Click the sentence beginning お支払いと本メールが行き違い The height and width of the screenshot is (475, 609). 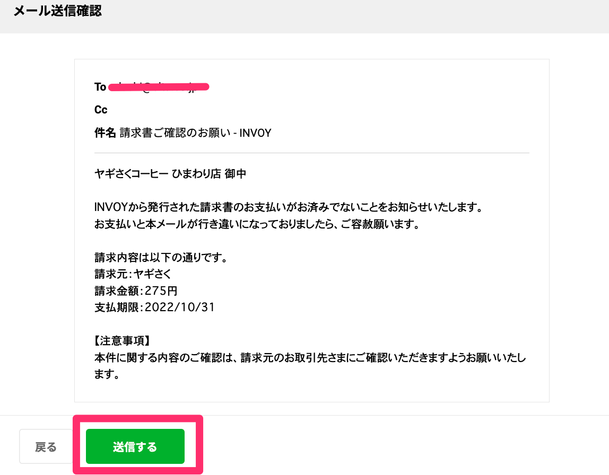coord(257,224)
